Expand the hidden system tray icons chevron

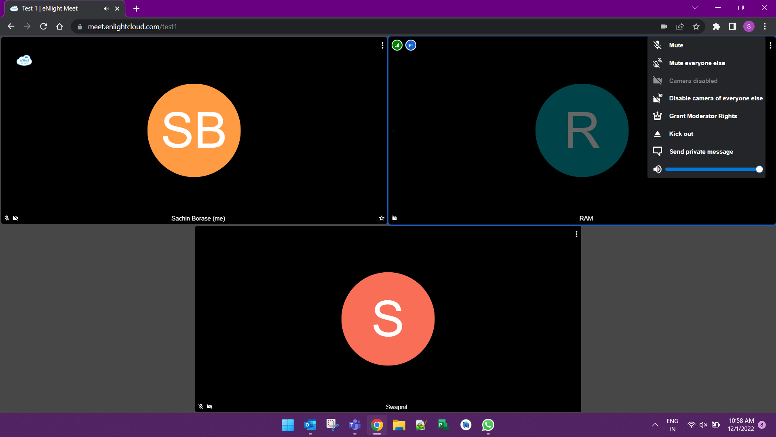pos(655,425)
